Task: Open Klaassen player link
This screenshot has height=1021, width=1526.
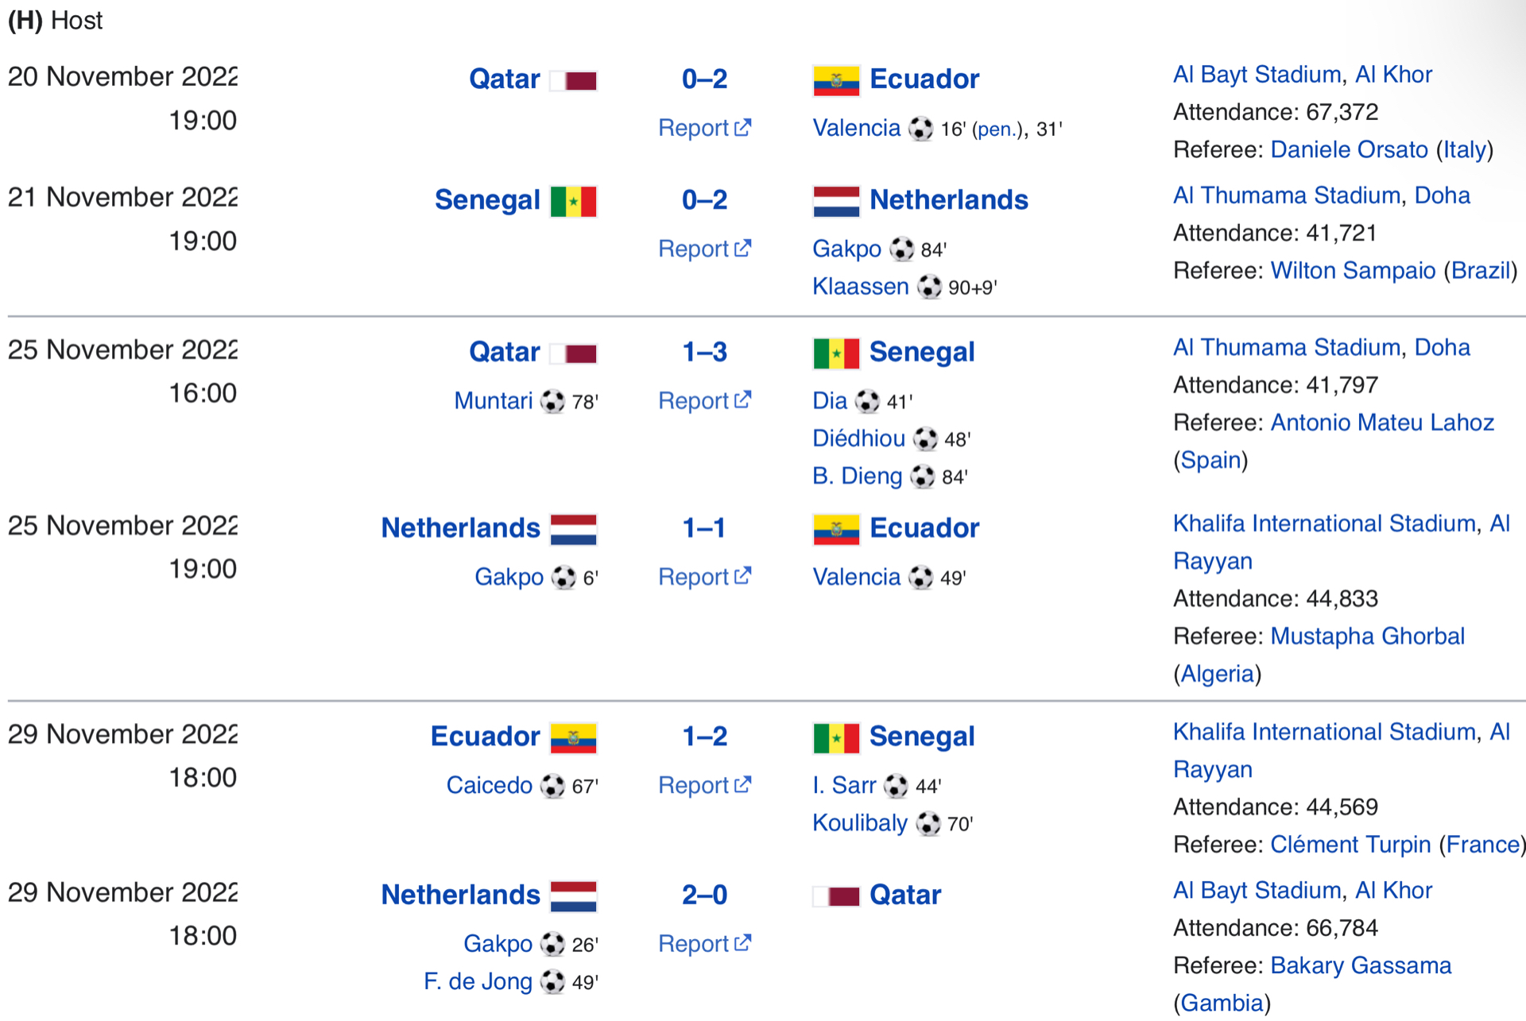Action: (x=860, y=286)
